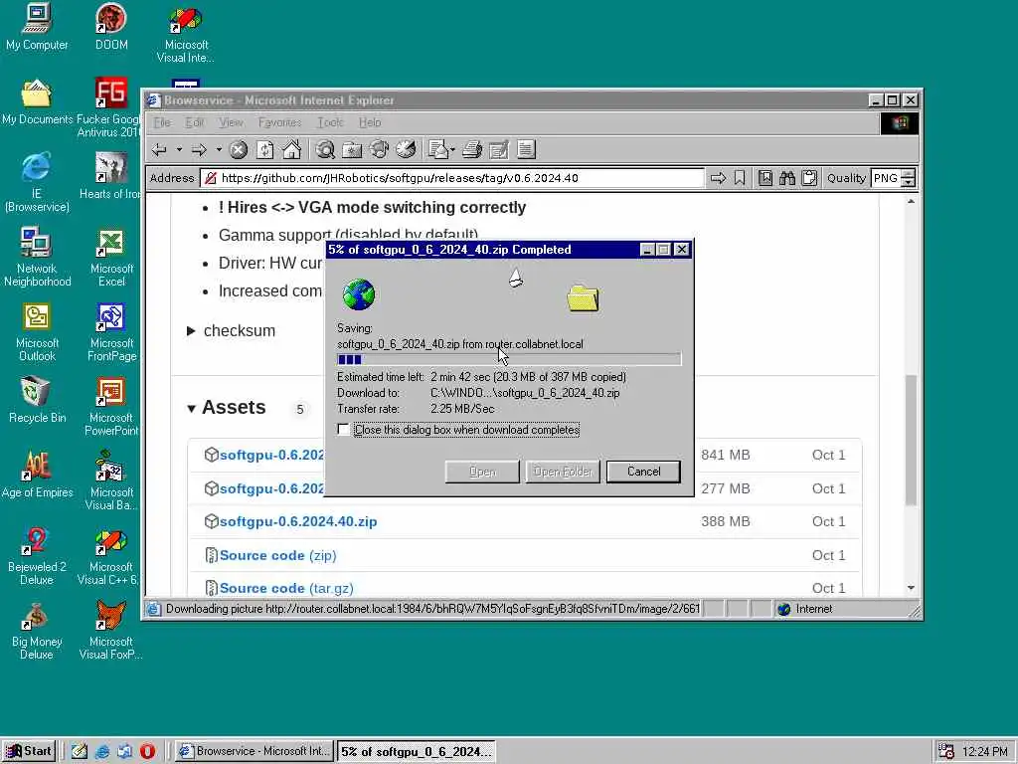
Task: Download Source code (zip) link
Action: coord(278,555)
